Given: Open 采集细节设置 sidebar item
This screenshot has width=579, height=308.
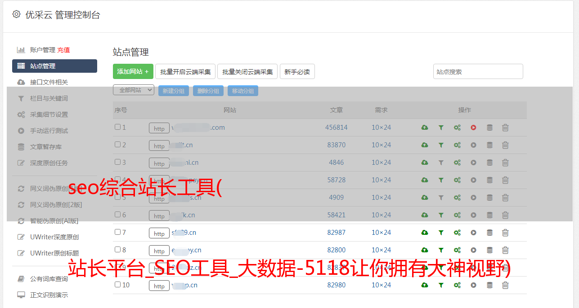Looking at the screenshot, I should [x=49, y=114].
